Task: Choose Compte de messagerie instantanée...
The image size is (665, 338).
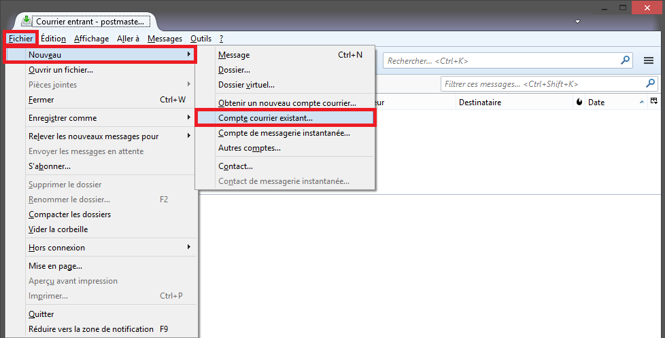Action: point(285,133)
